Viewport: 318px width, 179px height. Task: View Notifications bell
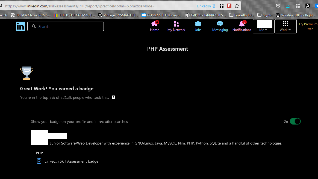tap(242, 26)
